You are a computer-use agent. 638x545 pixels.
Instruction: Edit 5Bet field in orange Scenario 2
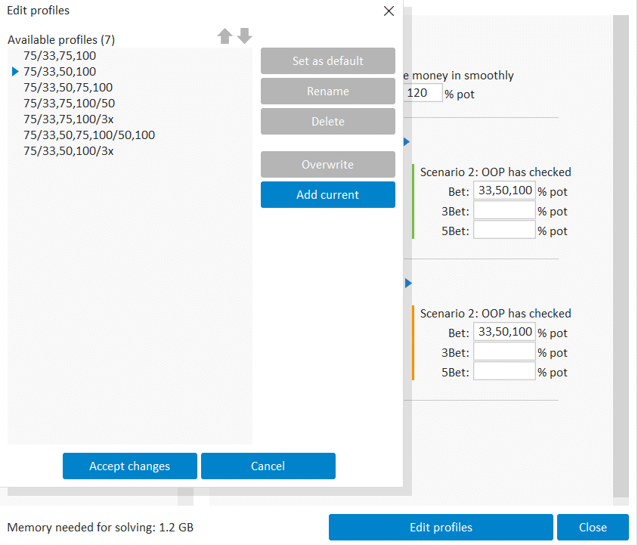pos(504,371)
